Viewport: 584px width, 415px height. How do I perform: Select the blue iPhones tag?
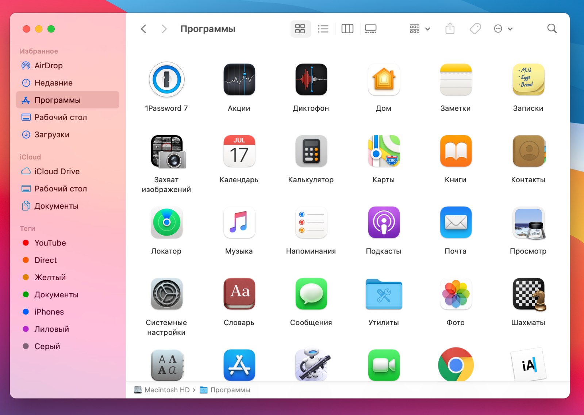68,312
